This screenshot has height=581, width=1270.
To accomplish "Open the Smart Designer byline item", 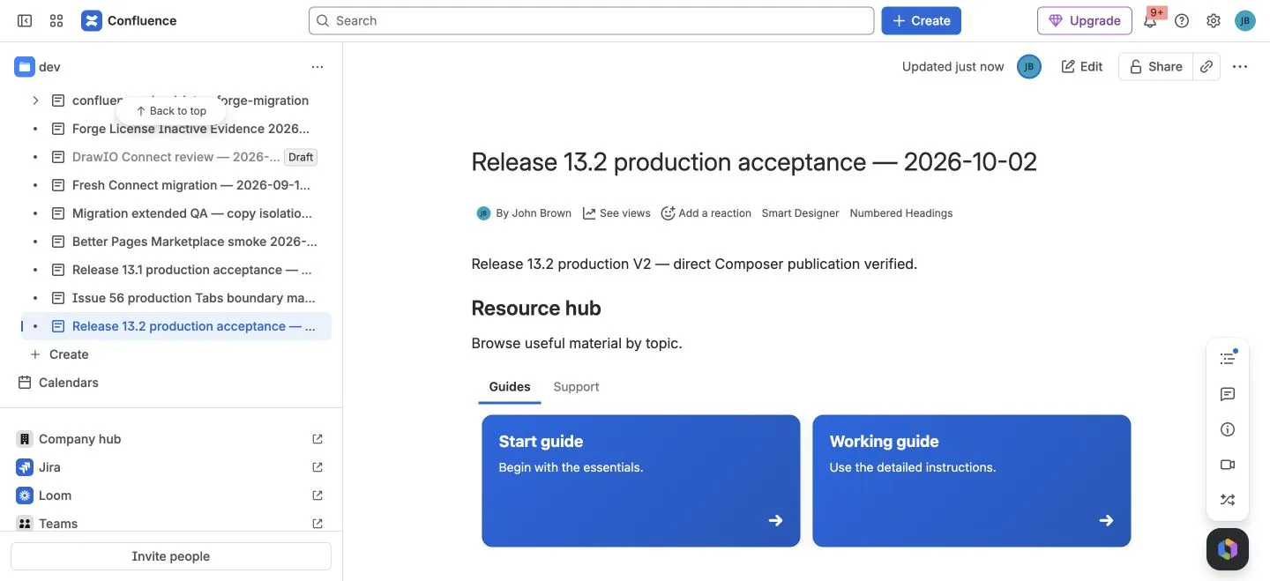I will click(x=801, y=213).
